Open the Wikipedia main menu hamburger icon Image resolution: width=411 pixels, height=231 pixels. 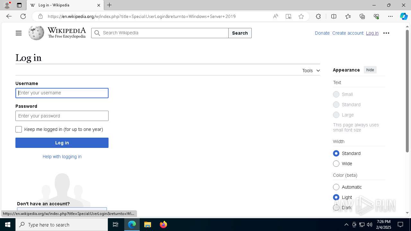[19, 33]
